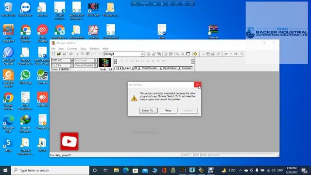Select the WhatsApp desktop icon
The height and width of the screenshot is (175, 311).
(x=25, y=77)
